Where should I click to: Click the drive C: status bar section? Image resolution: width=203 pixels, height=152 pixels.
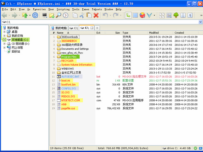[x=177, y=148]
